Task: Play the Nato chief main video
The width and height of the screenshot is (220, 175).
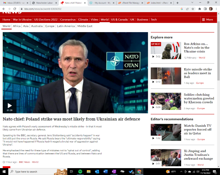Action: tap(10, 106)
